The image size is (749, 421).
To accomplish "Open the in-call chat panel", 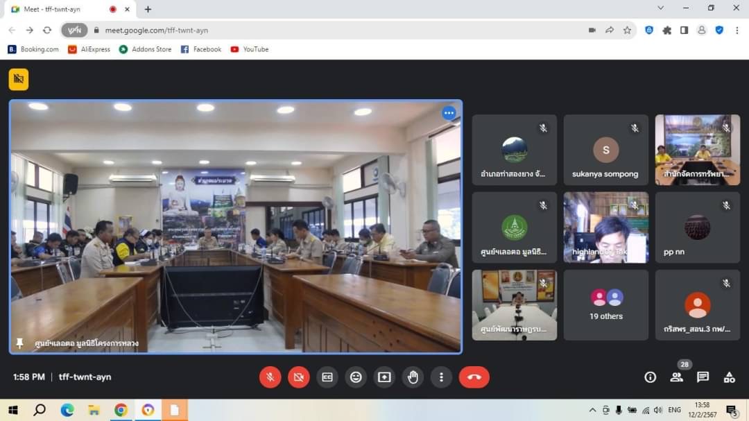I will coord(703,377).
